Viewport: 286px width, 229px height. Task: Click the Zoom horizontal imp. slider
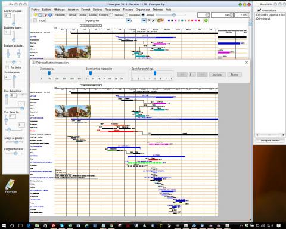(x=152, y=73)
